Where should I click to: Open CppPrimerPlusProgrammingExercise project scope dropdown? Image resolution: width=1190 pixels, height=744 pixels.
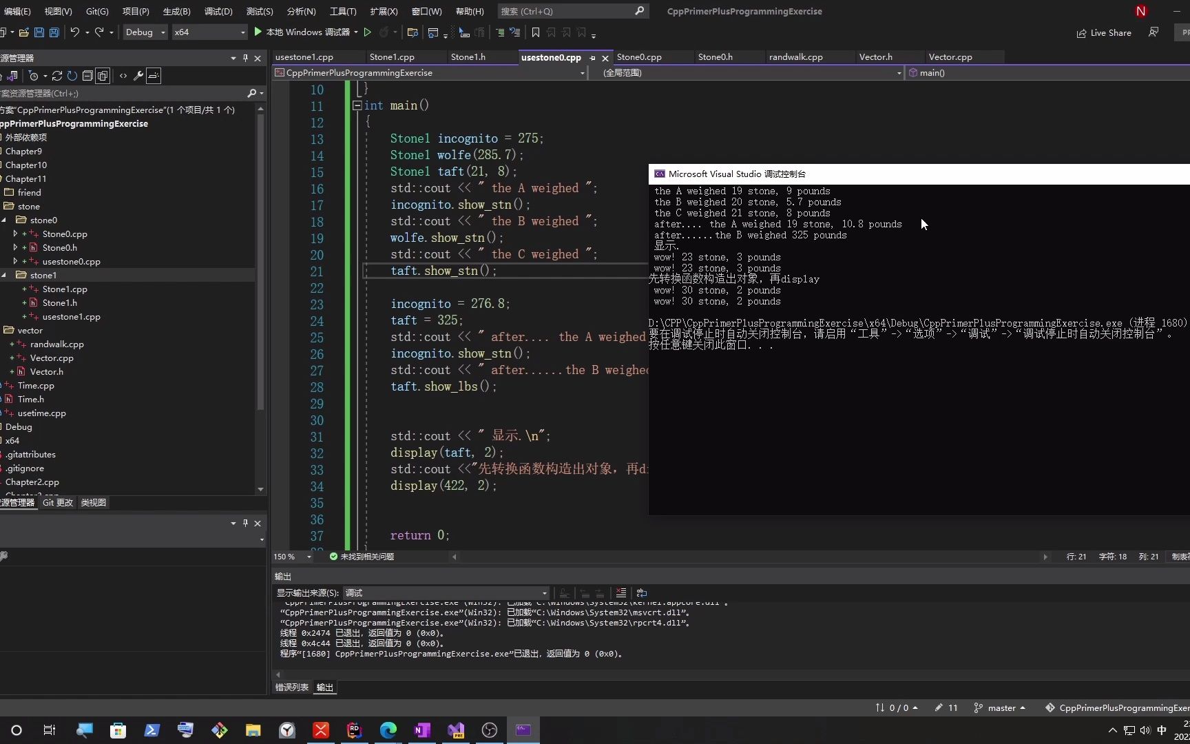430,73
